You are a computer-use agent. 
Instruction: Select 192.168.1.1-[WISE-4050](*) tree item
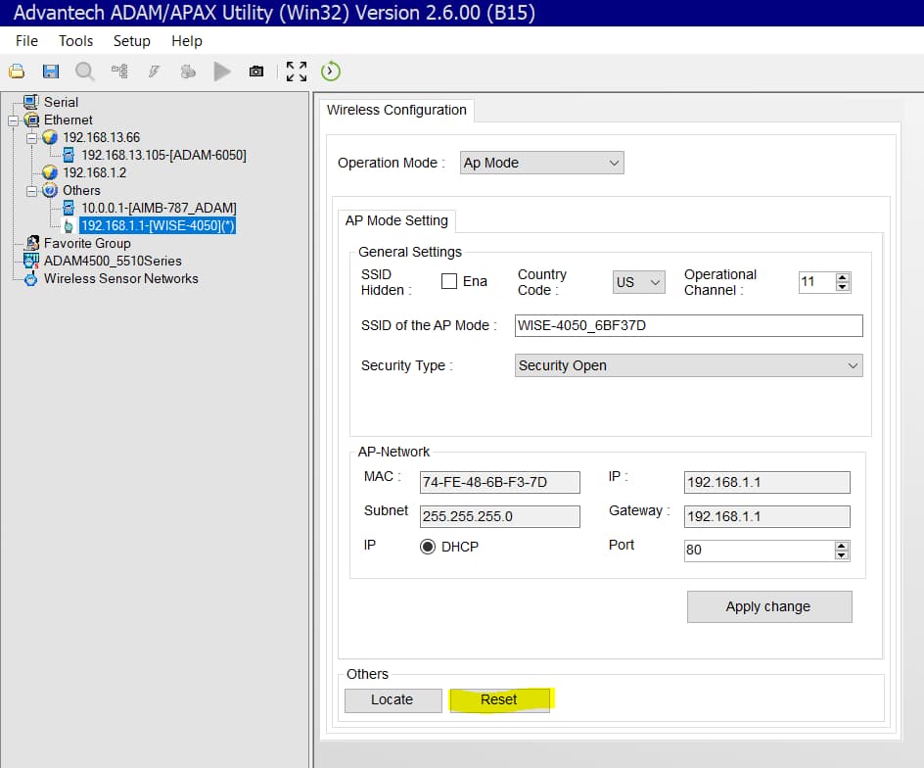point(158,226)
